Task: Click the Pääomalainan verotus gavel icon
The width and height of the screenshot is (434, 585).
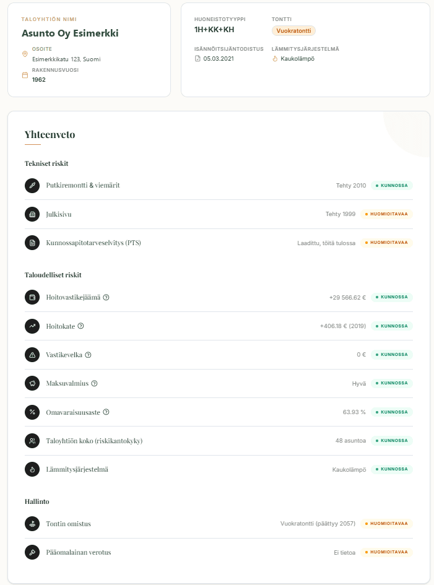Action: pyautogui.click(x=32, y=552)
